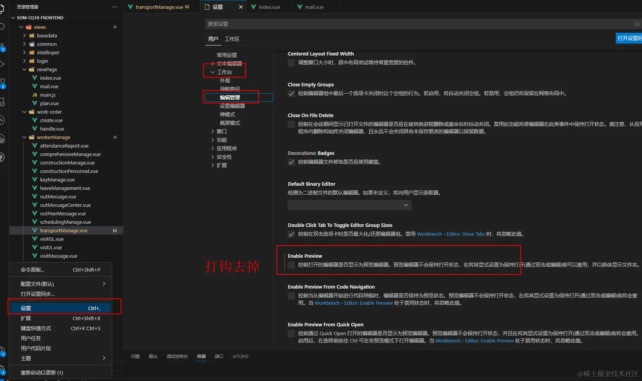
Task: Enable the Close On File Delete checkbox
Action: [291, 124]
